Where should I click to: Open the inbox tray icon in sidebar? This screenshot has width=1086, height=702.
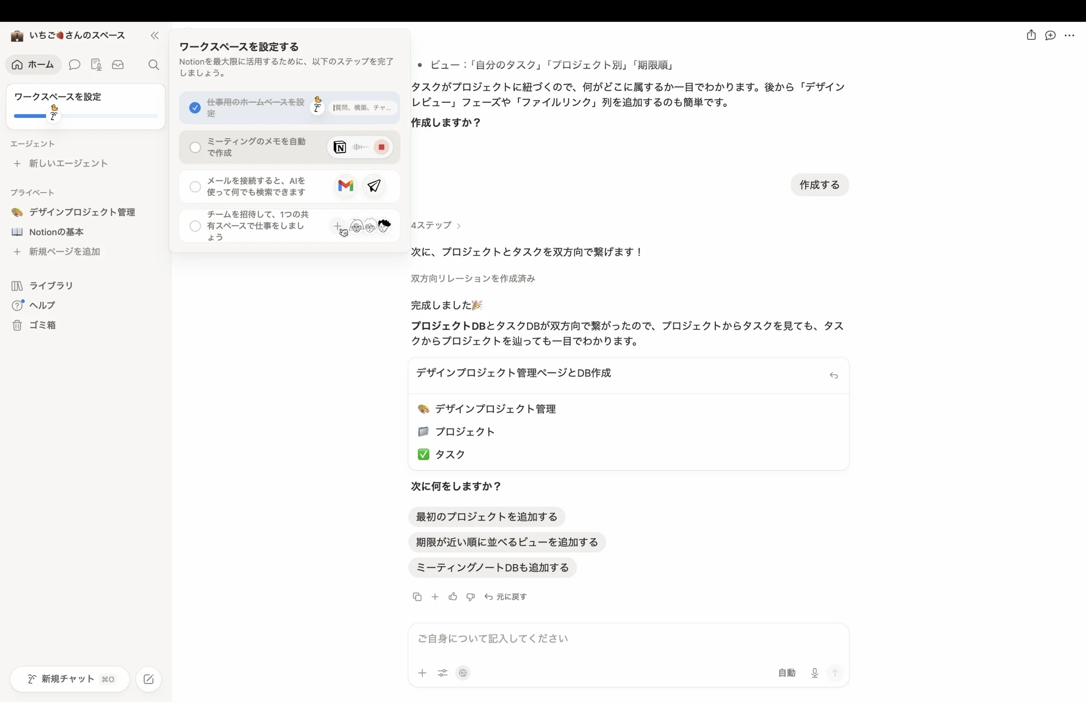click(x=118, y=65)
